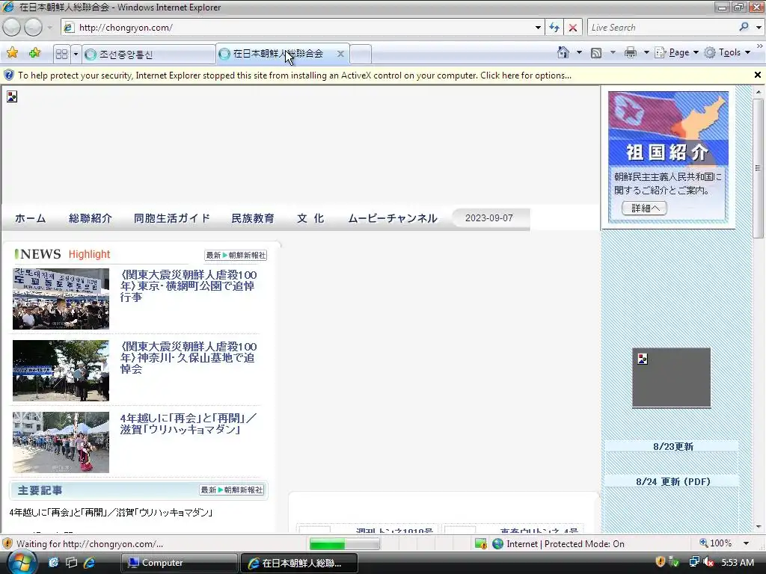Open 神奈川・久保山墓地で追悼会 headline
The width and height of the screenshot is (766, 574).
(x=189, y=357)
